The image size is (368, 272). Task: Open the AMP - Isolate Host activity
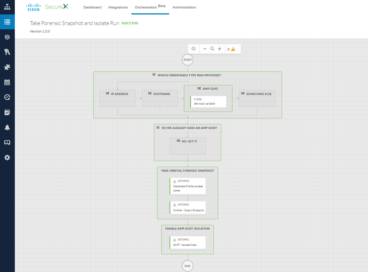click(188, 242)
